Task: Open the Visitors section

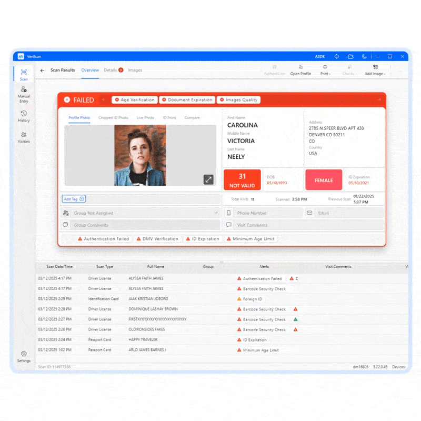Action: coord(24,137)
